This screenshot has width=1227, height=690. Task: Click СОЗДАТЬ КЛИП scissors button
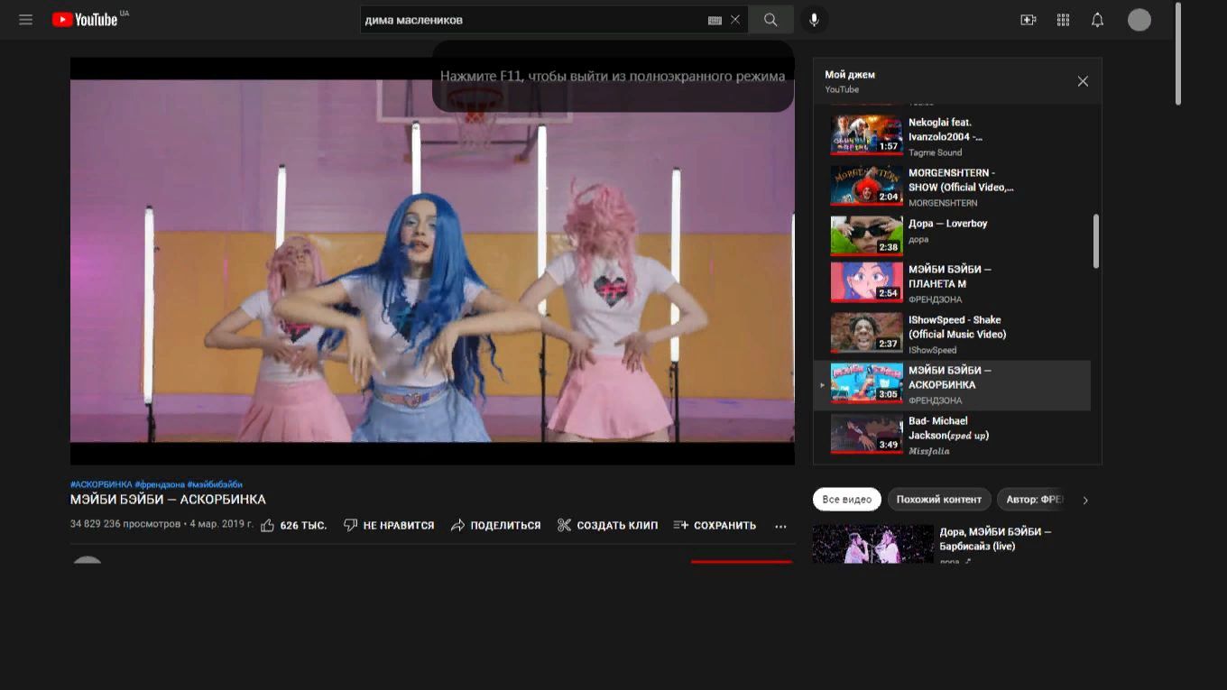[x=607, y=525]
